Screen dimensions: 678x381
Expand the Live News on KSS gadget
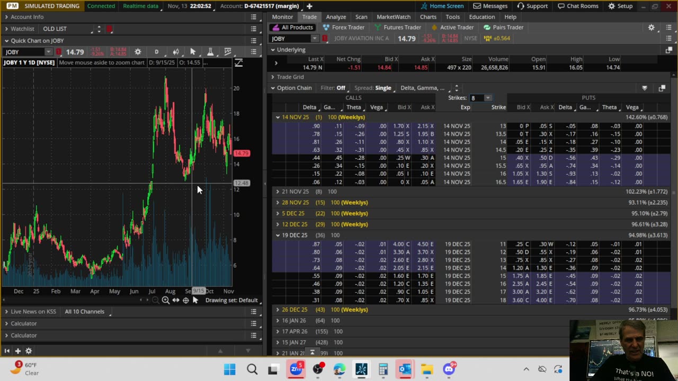[7, 312]
